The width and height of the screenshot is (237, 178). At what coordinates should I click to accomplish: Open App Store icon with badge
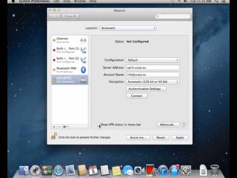(x=174, y=170)
